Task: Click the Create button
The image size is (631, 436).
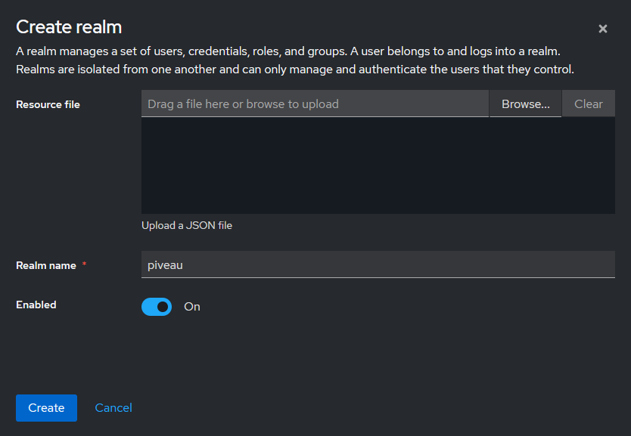Action: [x=46, y=408]
